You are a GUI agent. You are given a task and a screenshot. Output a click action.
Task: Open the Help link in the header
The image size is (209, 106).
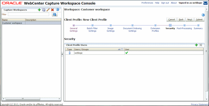click(x=157, y=3)
